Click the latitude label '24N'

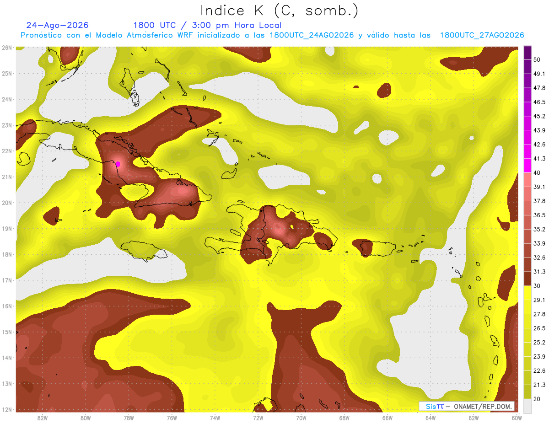7,99
